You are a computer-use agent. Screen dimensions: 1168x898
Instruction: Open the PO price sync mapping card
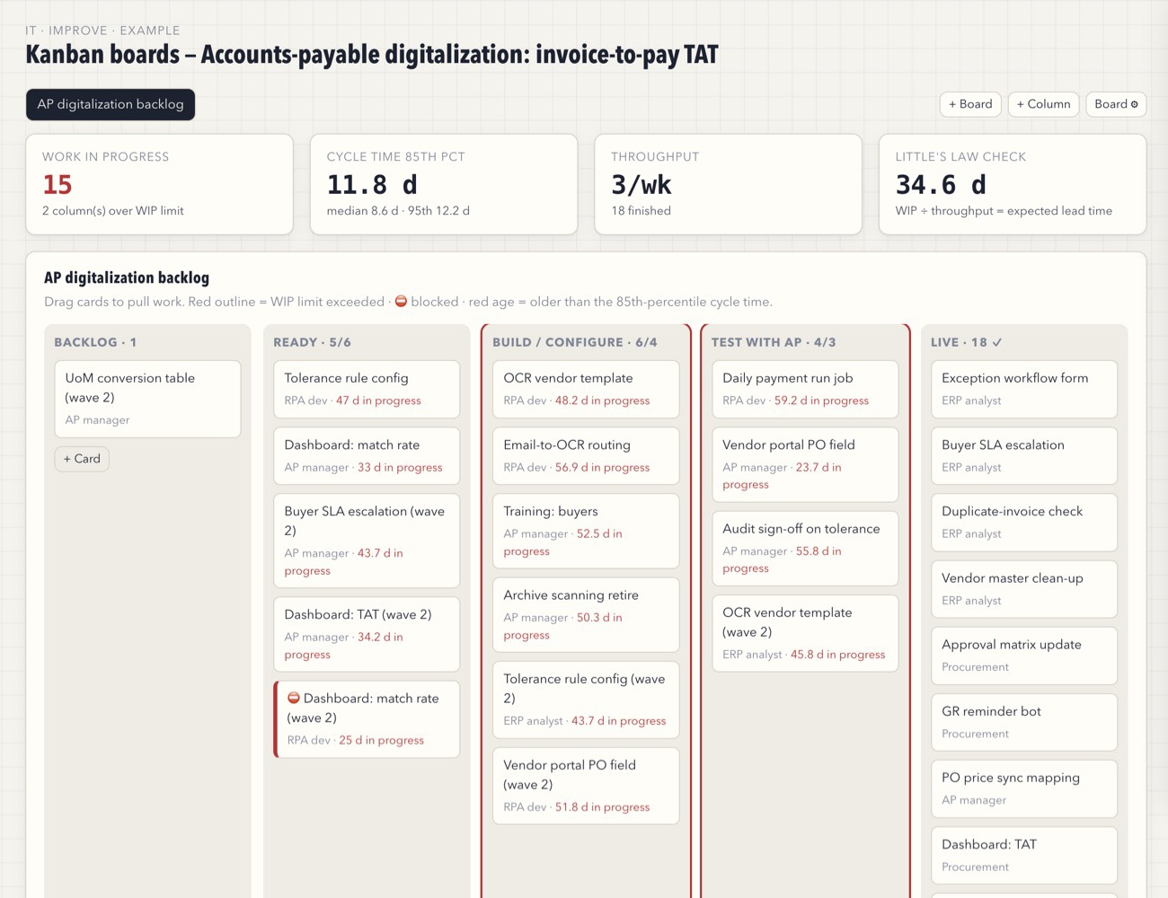(x=1024, y=788)
